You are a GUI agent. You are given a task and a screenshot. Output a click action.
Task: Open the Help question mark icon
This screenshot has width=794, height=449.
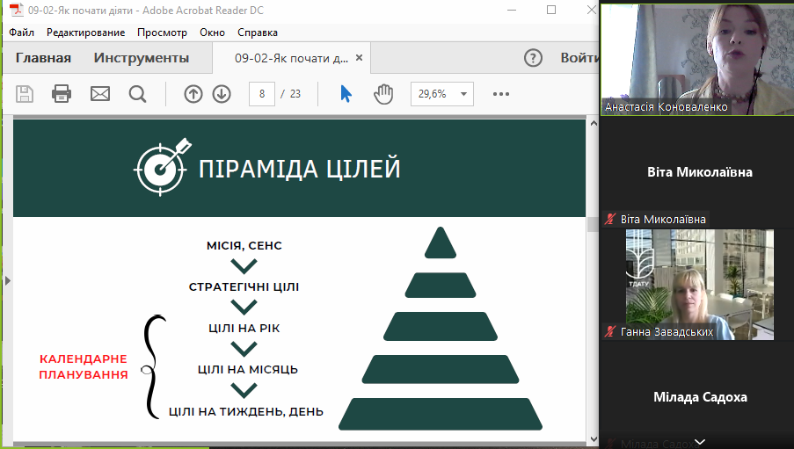point(533,59)
